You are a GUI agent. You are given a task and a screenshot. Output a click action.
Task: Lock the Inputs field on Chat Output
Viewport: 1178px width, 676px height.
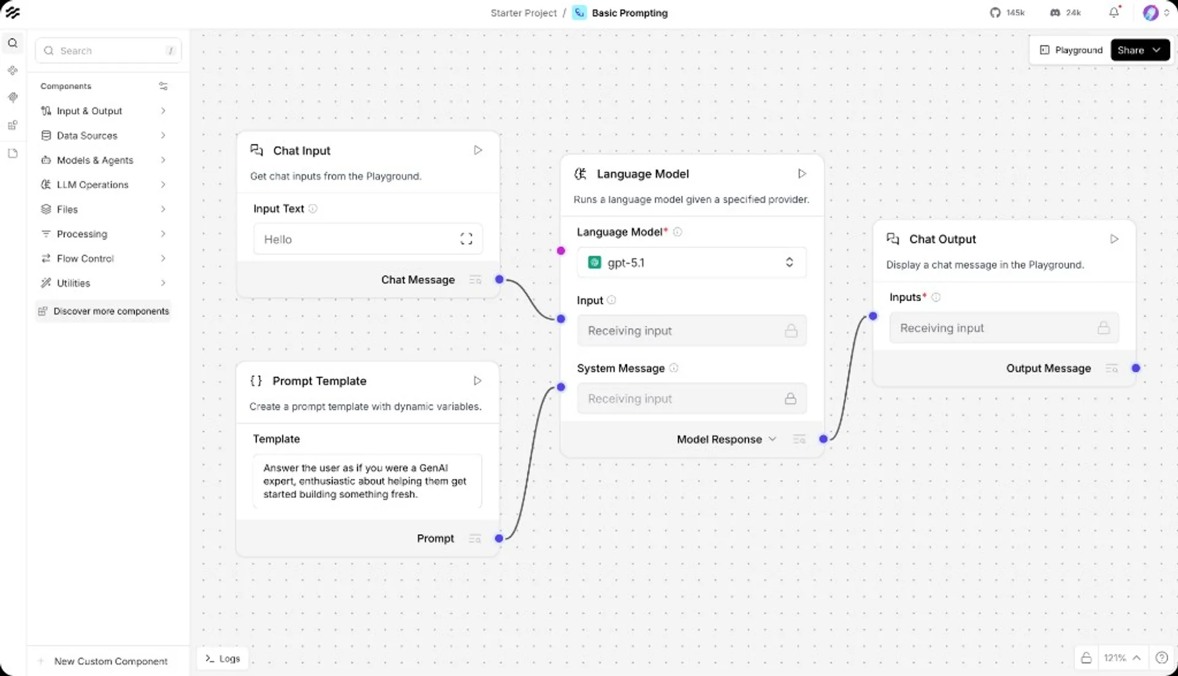[x=1104, y=328]
